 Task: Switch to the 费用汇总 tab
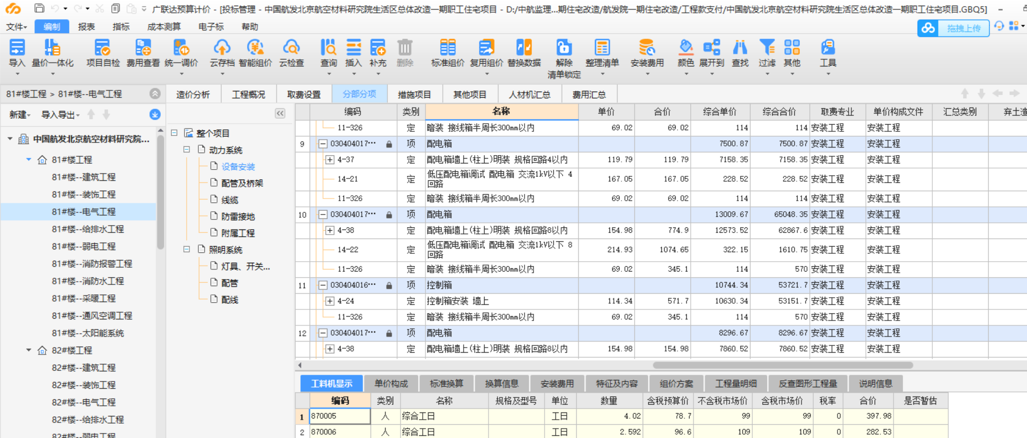589,94
